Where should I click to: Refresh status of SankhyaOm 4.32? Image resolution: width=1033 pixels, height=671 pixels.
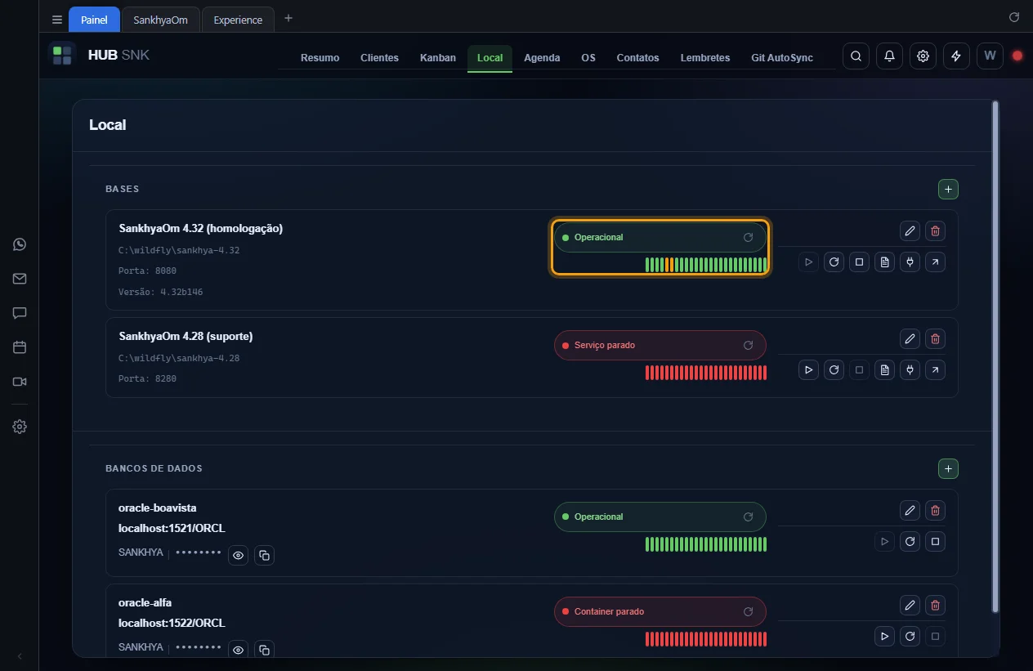[748, 237]
